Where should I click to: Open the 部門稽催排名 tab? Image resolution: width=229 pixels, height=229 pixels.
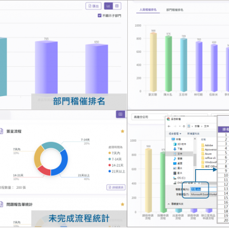(175, 10)
